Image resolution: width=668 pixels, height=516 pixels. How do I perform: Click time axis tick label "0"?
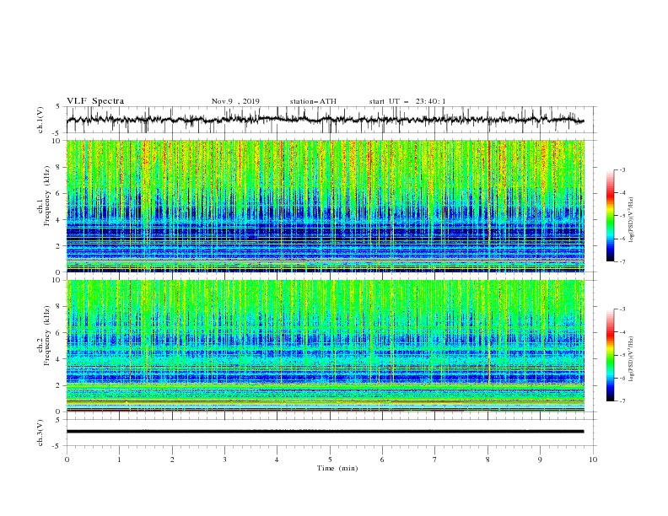(67, 460)
